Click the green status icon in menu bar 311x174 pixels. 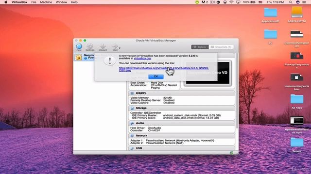(x=197, y=2)
